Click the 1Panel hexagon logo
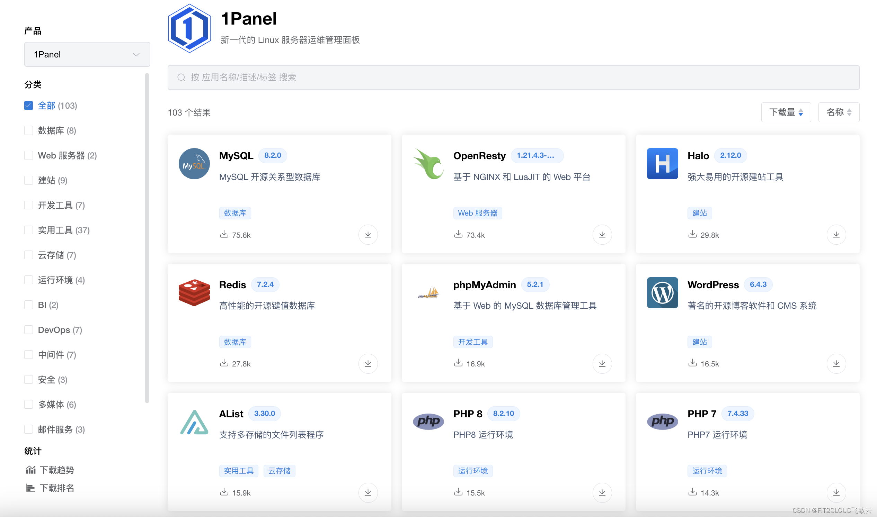This screenshot has width=877, height=517. [189, 29]
